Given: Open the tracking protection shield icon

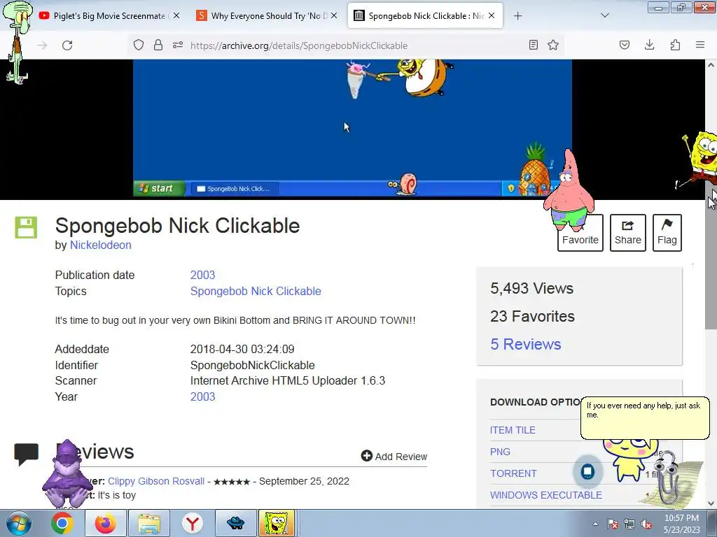Looking at the screenshot, I should (139, 45).
